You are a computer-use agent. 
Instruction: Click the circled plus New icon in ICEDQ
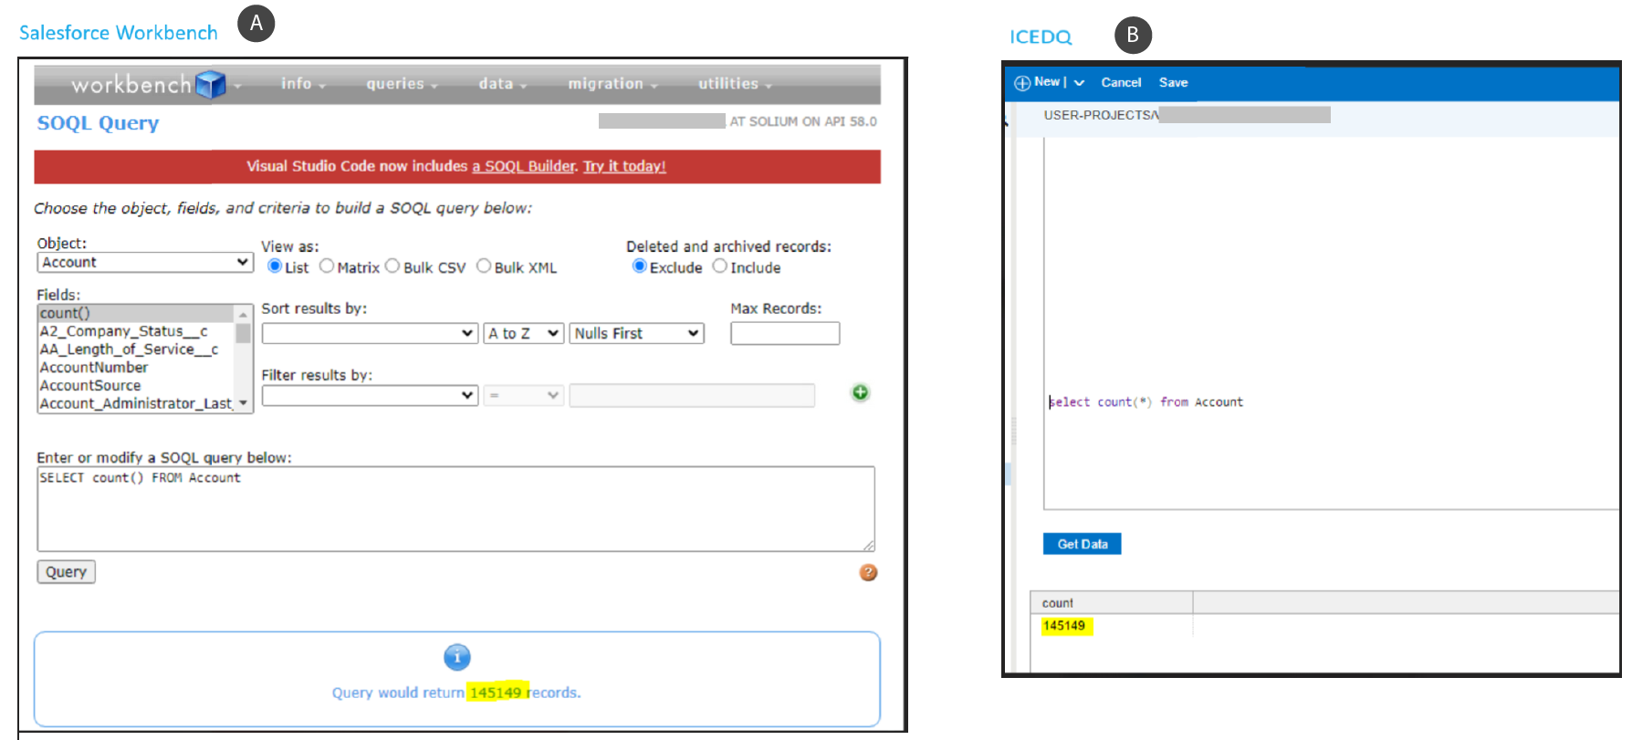coord(1022,83)
